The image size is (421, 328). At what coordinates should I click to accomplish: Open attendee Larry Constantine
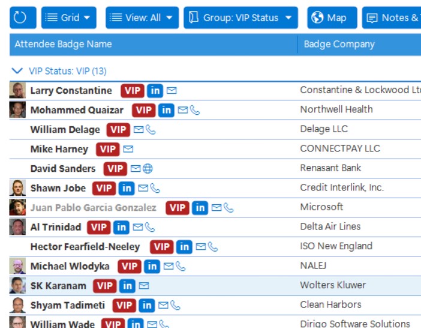click(x=71, y=91)
